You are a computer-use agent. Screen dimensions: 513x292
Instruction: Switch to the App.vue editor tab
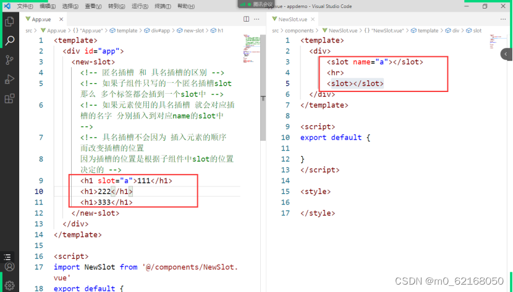point(41,19)
